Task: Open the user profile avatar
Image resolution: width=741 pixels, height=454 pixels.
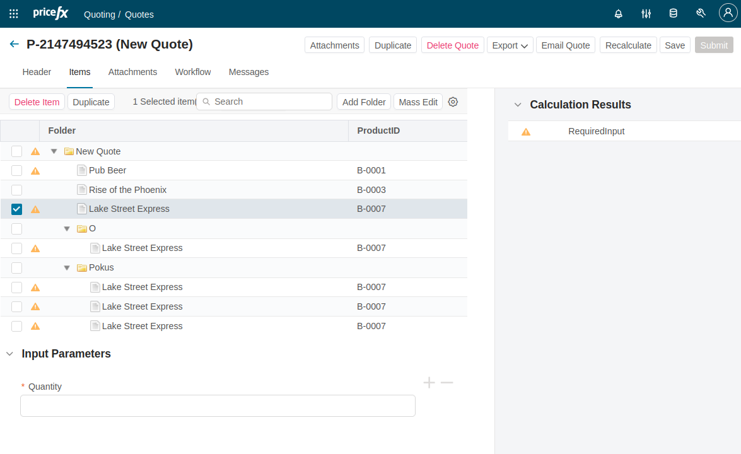Action: click(728, 13)
